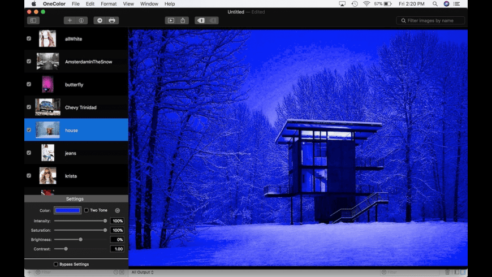Viewport: 492px width, 277px height.
Task: Open Time Machine menu bar icon
Action: point(355,4)
